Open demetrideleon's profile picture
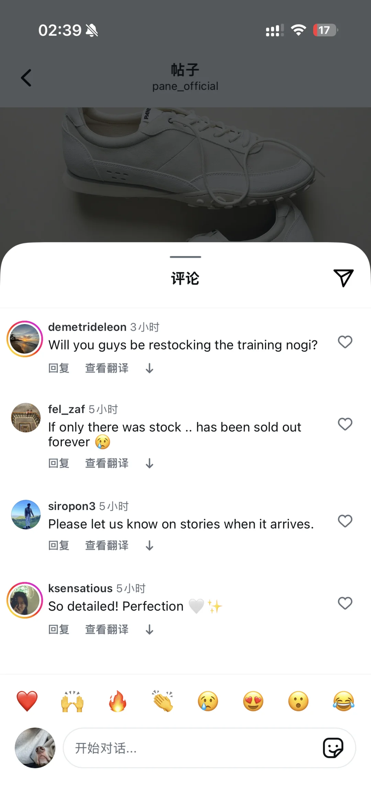 pyautogui.click(x=25, y=339)
